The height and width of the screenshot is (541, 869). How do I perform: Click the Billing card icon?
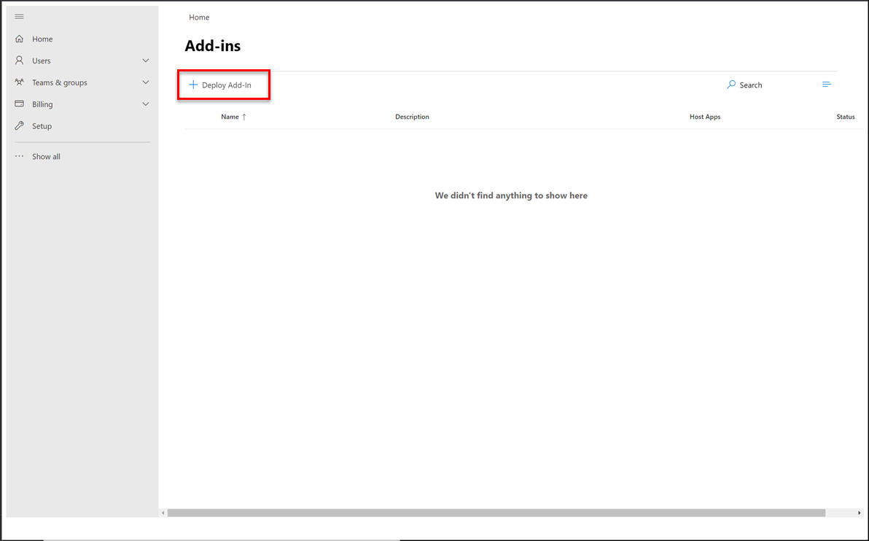point(20,104)
